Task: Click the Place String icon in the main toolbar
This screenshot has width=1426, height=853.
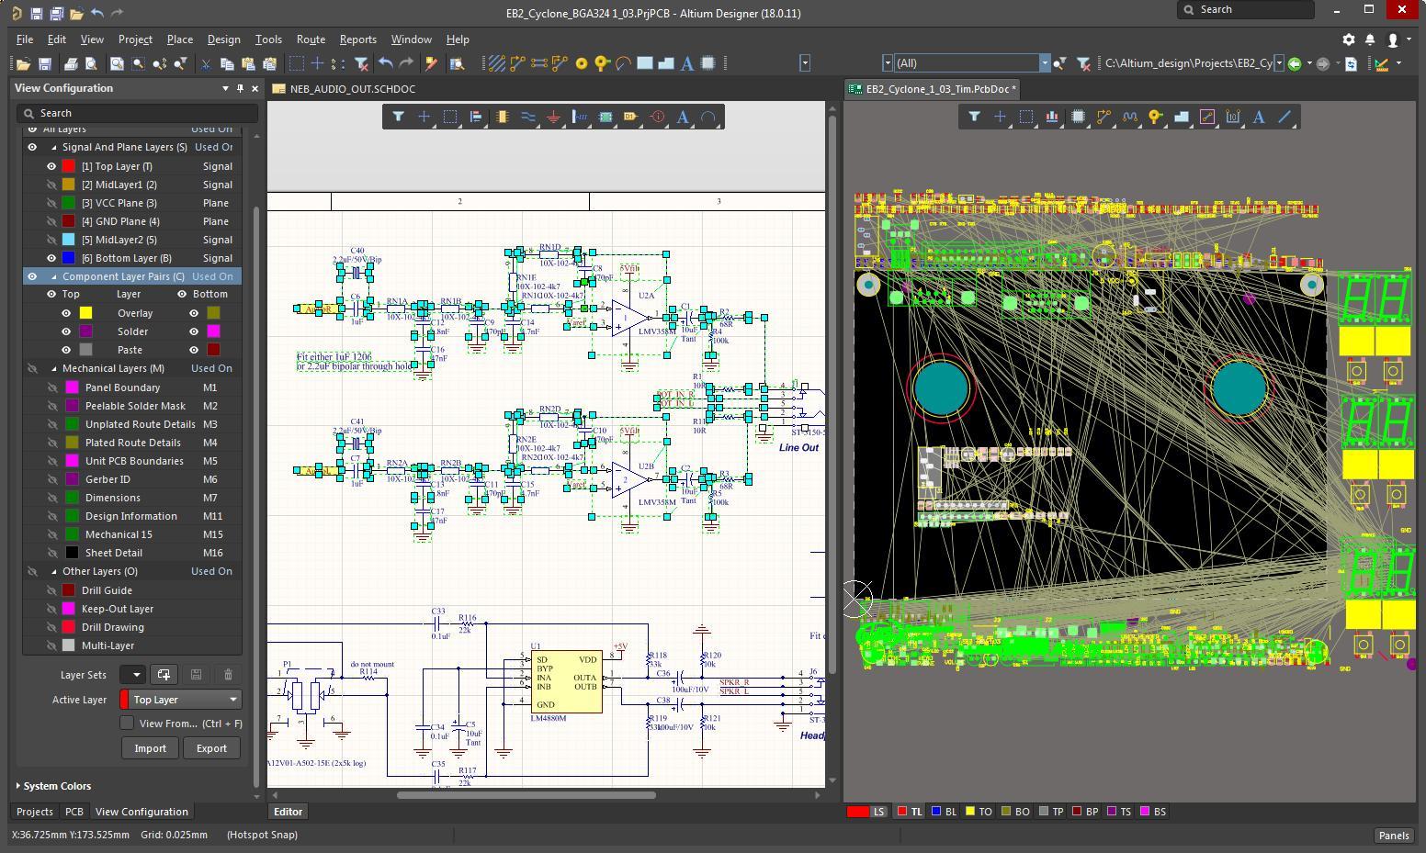Action: coord(686,63)
